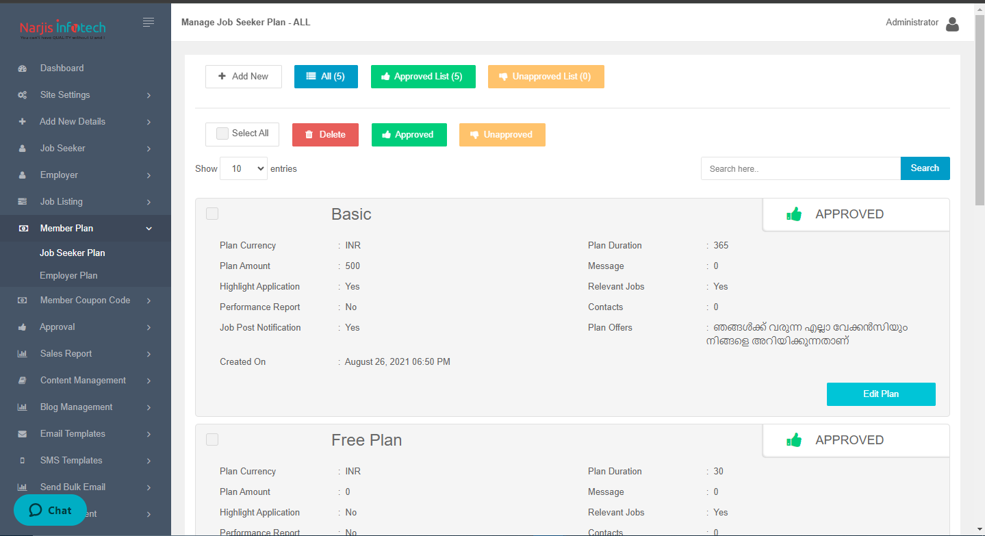The height and width of the screenshot is (536, 985).
Task: Click the orange Unapproved bulk action button
Action: [x=502, y=135]
